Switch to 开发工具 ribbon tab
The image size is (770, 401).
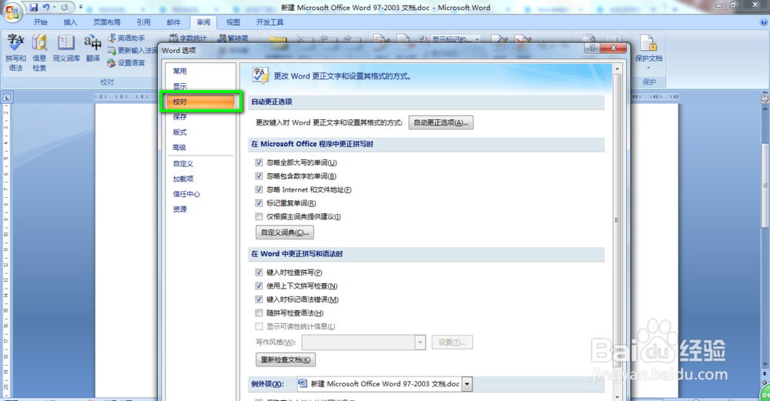click(269, 22)
